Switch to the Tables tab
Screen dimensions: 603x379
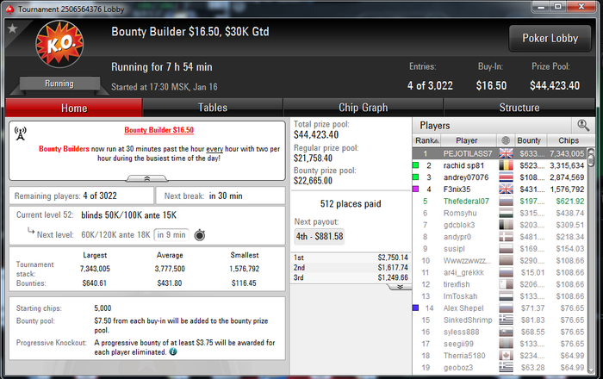click(x=213, y=108)
